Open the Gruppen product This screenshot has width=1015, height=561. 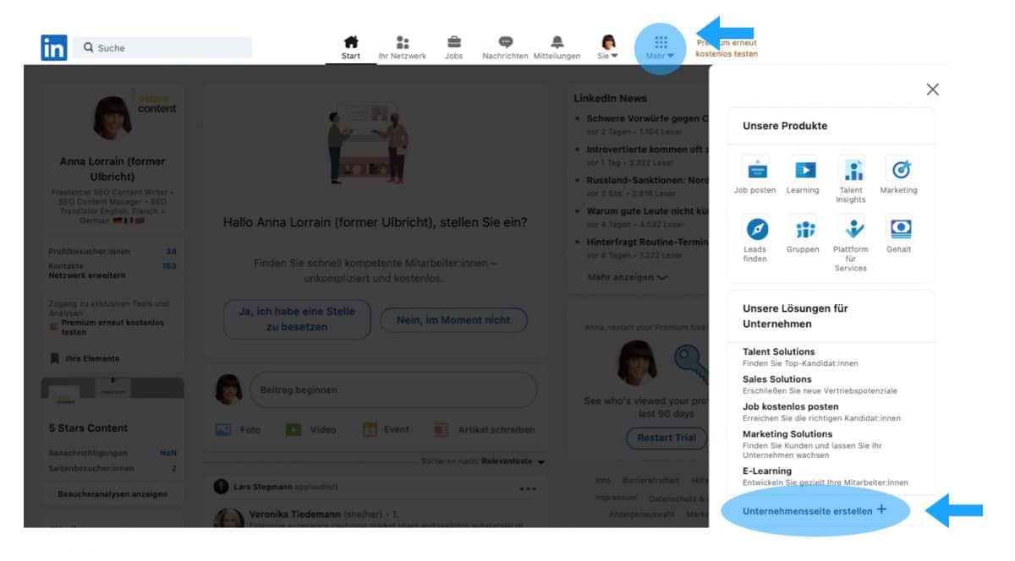[803, 234]
